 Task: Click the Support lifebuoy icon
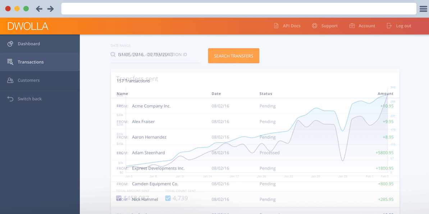314,26
